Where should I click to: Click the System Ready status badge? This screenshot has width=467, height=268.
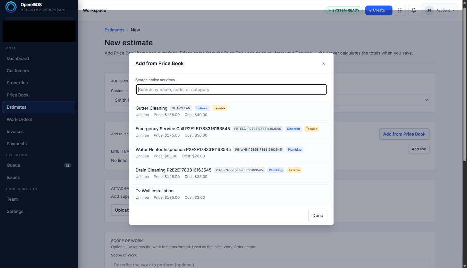[x=344, y=10]
